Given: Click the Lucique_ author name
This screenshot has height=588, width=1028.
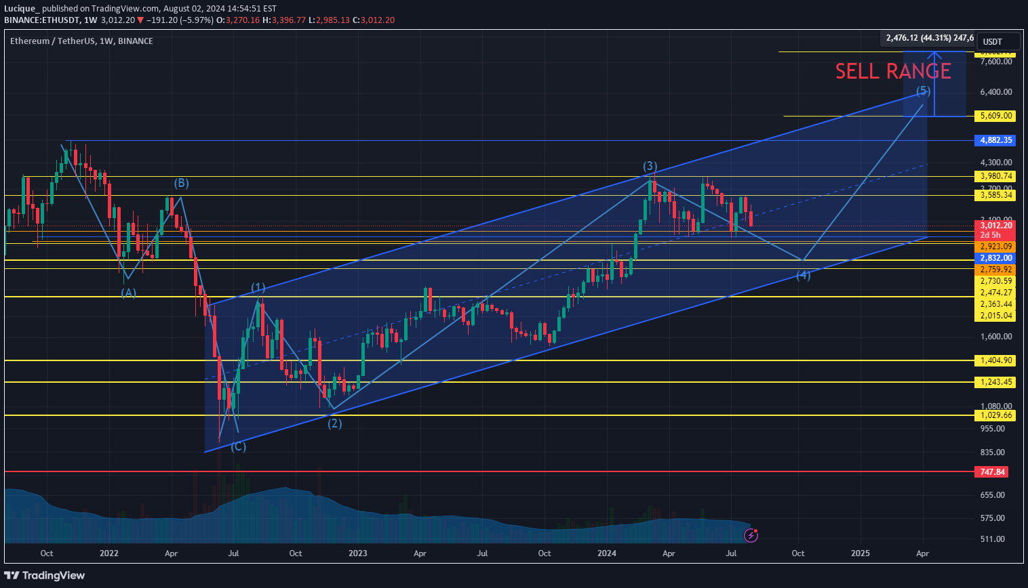Looking at the screenshot, I should [22, 9].
